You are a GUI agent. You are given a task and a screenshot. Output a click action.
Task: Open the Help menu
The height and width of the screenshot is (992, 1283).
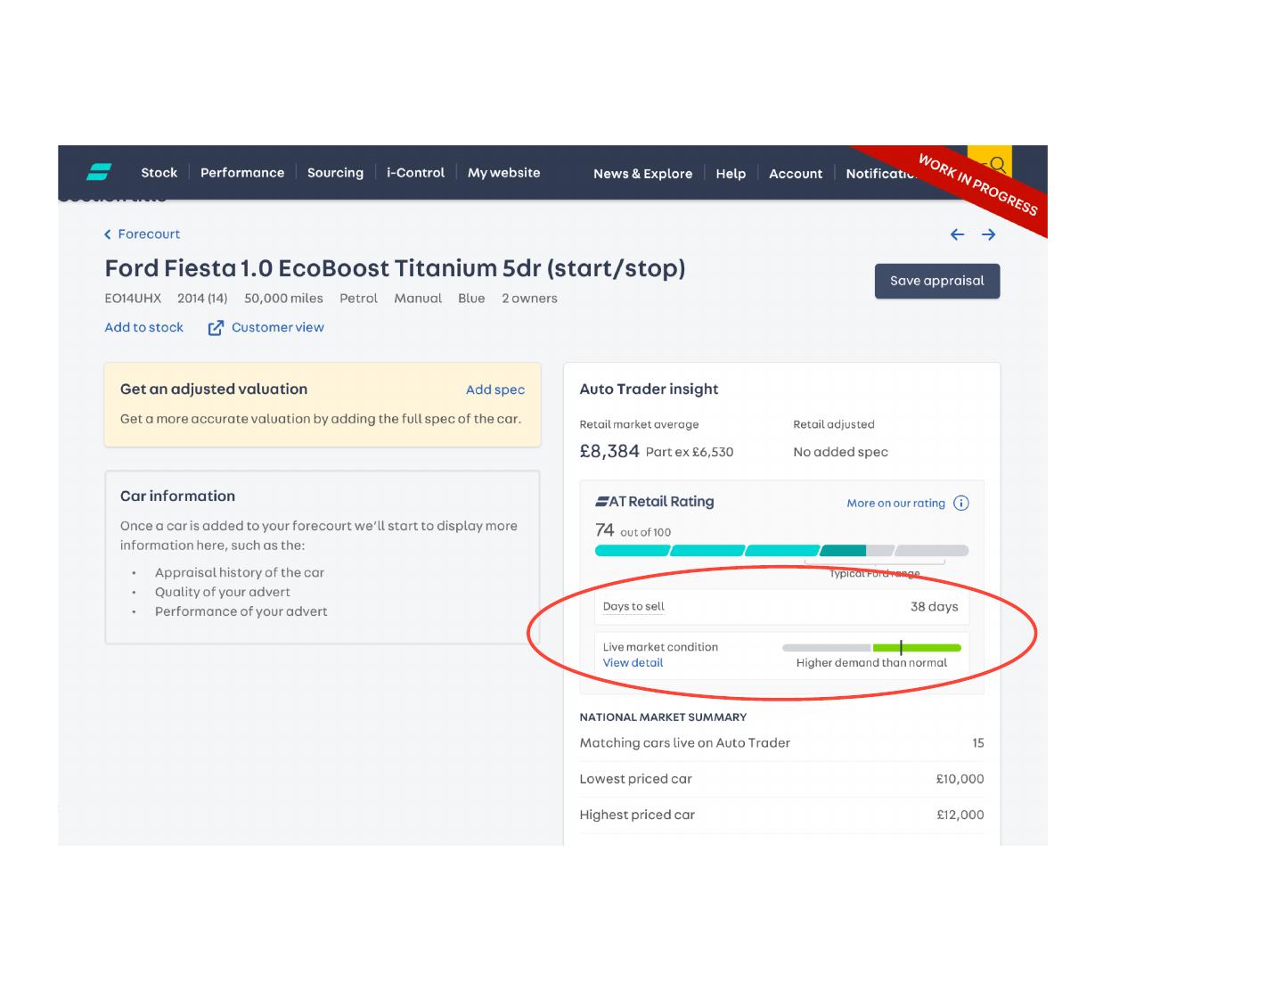[731, 174]
